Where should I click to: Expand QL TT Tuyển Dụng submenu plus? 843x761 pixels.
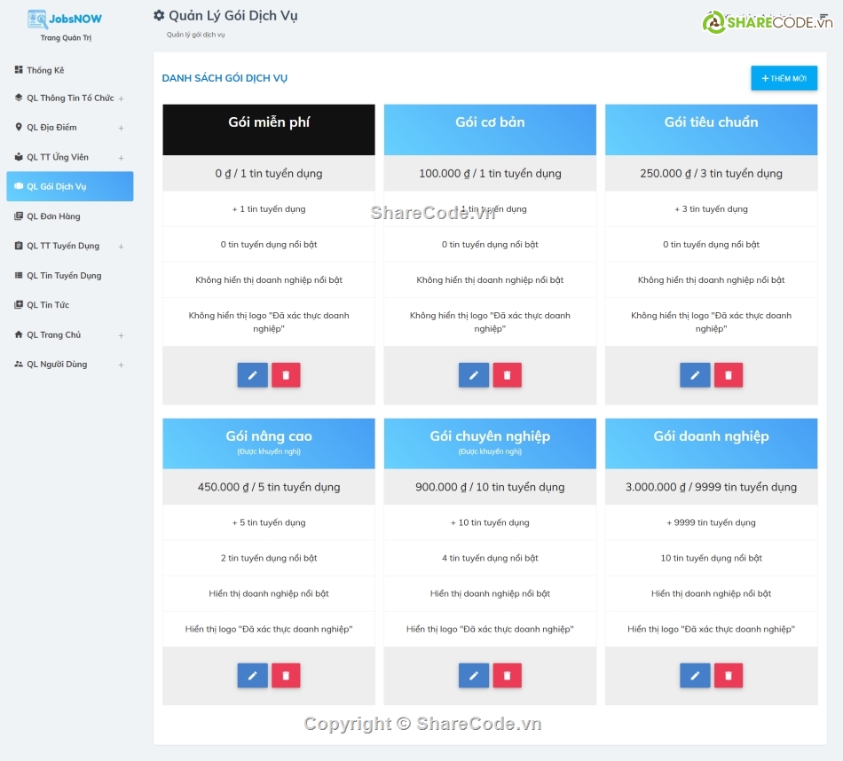(x=121, y=247)
